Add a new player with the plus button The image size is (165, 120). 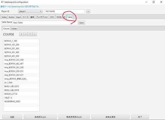tap(88, 11)
